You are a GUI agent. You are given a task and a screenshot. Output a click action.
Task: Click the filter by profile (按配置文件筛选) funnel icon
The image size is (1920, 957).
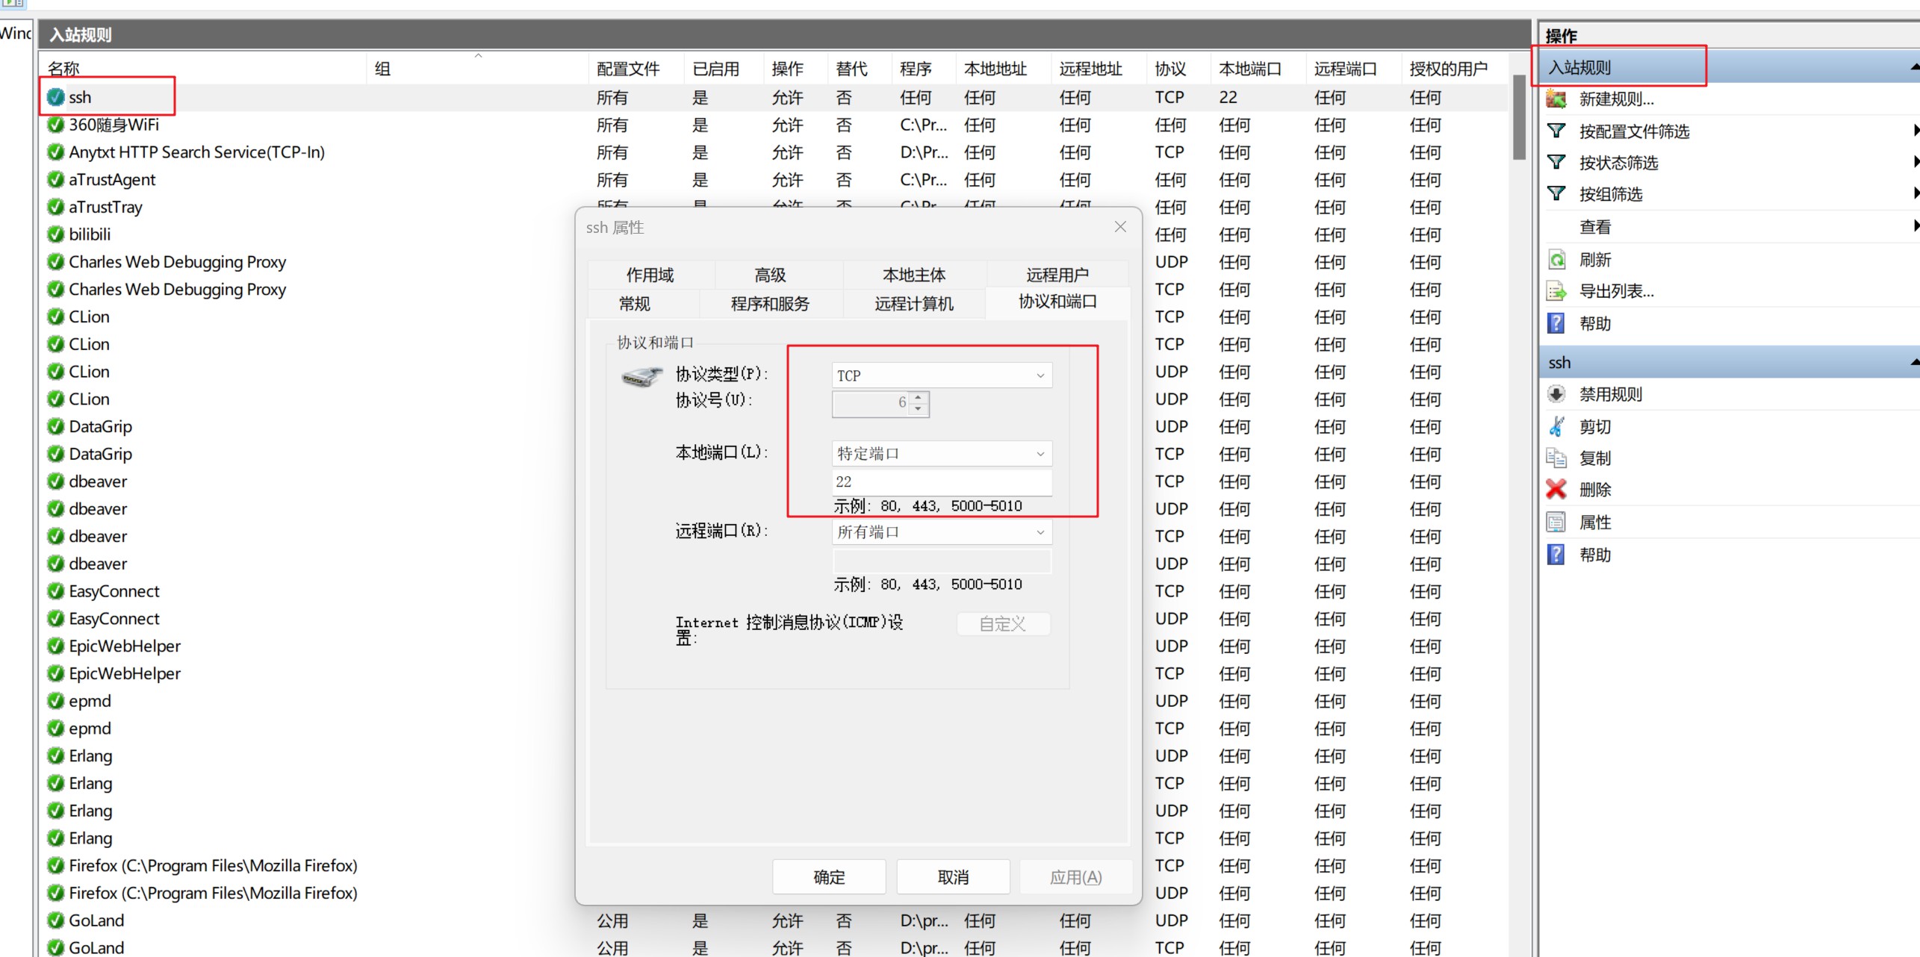(x=1556, y=131)
